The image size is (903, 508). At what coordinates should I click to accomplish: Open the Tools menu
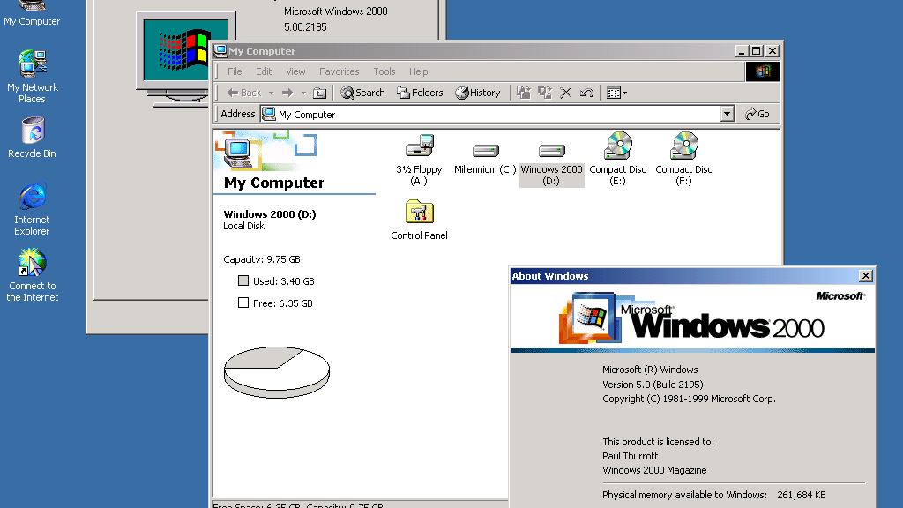384,71
